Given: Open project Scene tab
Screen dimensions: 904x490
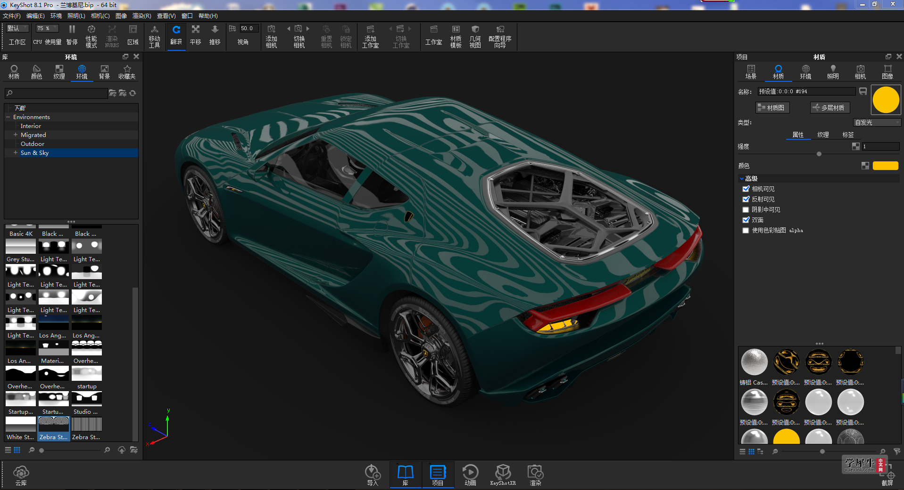Looking at the screenshot, I should point(751,72).
